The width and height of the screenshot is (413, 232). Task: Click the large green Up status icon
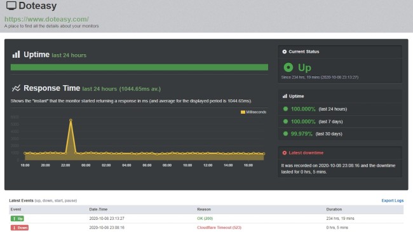(x=288, y=67)
